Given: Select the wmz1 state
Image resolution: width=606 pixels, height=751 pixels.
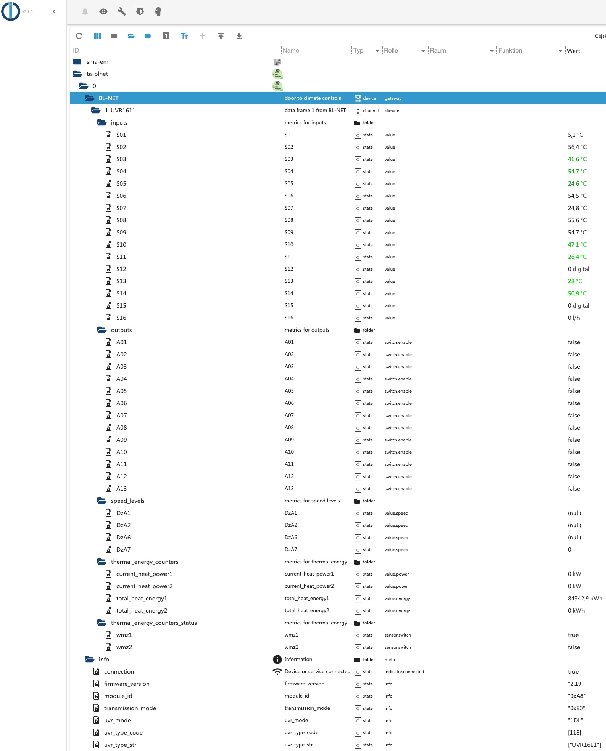Looking at the screenshot, I should [338, 635].
